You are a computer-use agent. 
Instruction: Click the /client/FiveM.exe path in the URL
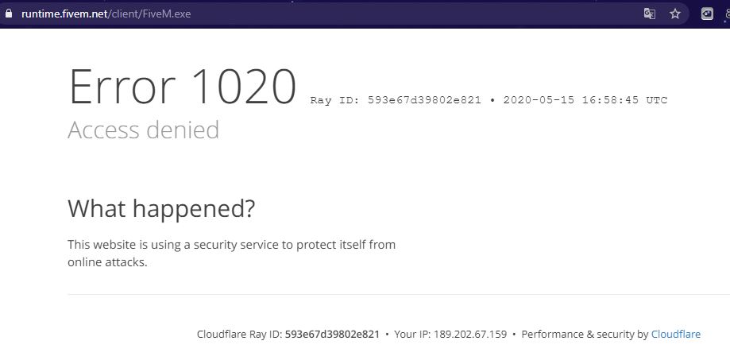[149, 14]
